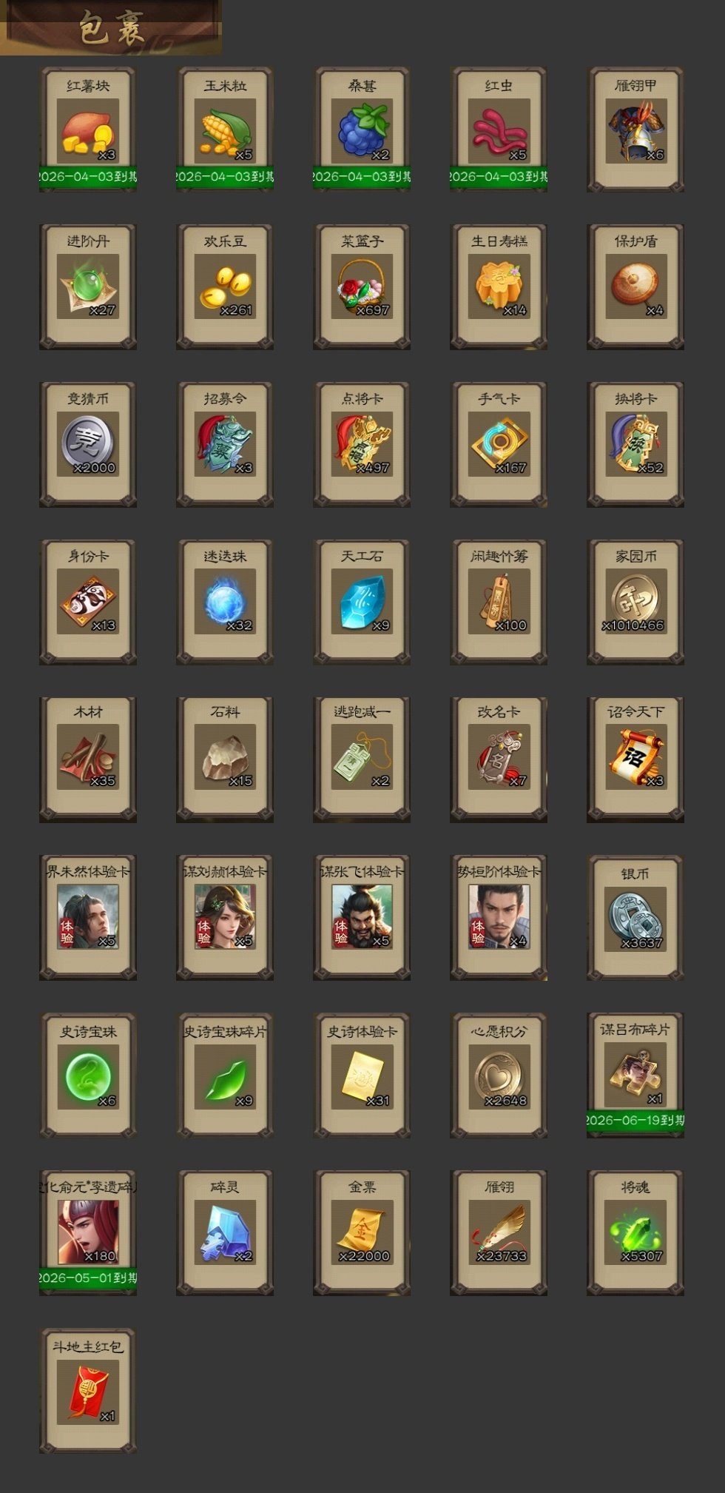725x1493 pixels.
Task: Select the 欢乐豆 golden beans item
Action: [x=225, y=286]
